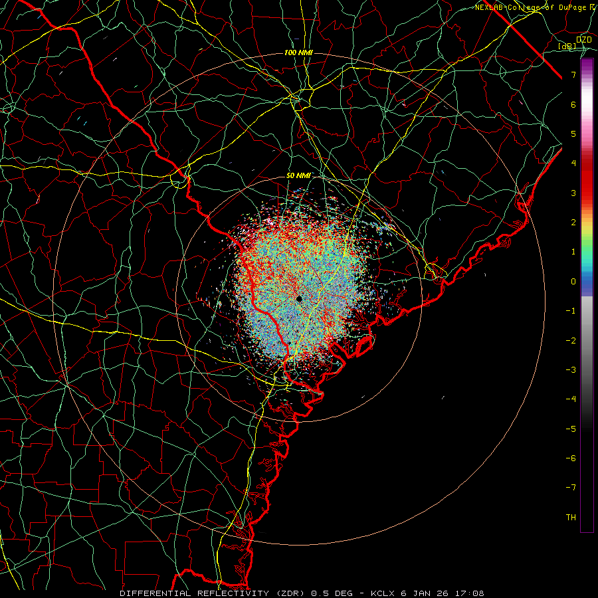Click the black radar site dot
This screenshot has width=598, height=598.
click(x=300, y=298)
